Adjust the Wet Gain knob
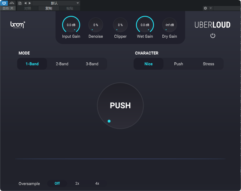This screenshot has width=241, height=191. (145, 25)
